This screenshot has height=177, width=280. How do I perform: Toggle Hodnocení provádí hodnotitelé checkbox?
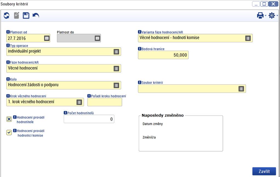[9, 119]
